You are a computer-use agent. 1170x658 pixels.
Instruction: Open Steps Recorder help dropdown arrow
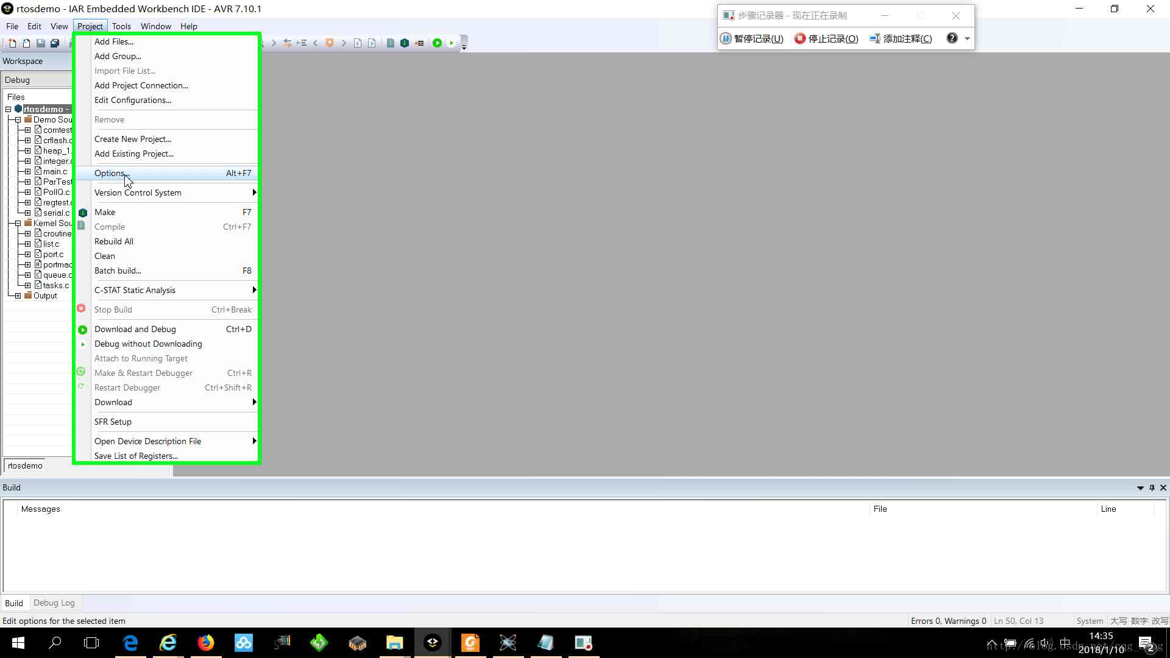[967, 38]
